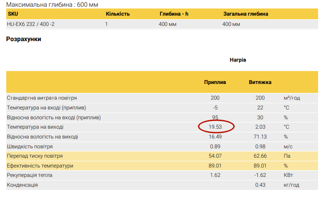Image resolution: width=323 pixels, height=197 pixels.
Task: Click supply inlet temperature value -5
Action: (x=215, y=108)
